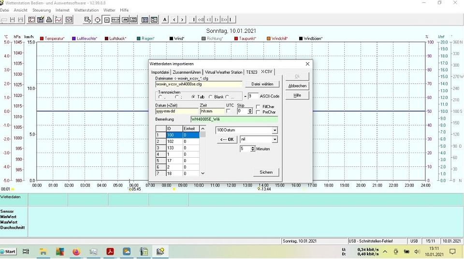Check the FillChar option

tap(258, 107)
